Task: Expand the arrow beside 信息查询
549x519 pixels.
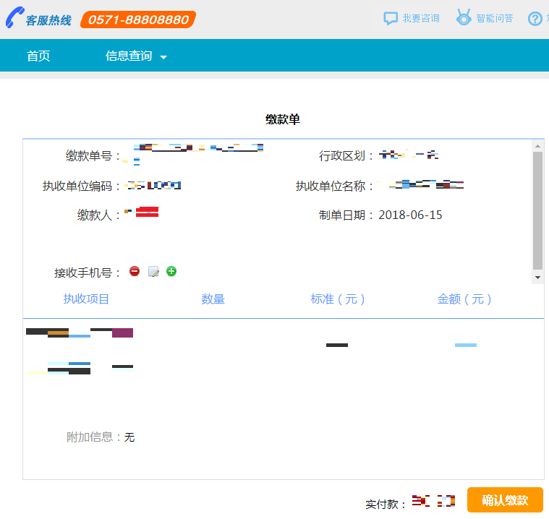Action: (163, 58)
